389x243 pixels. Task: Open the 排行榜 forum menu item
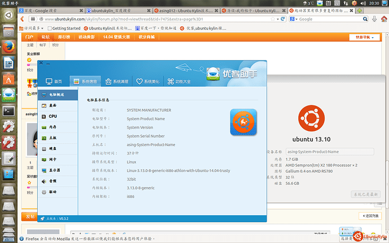click(64, 37)
